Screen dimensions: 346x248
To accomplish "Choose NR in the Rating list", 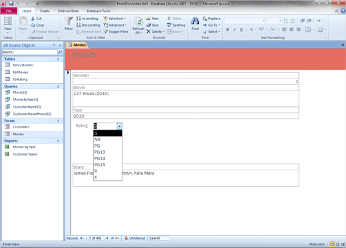I will click(108, 140).
